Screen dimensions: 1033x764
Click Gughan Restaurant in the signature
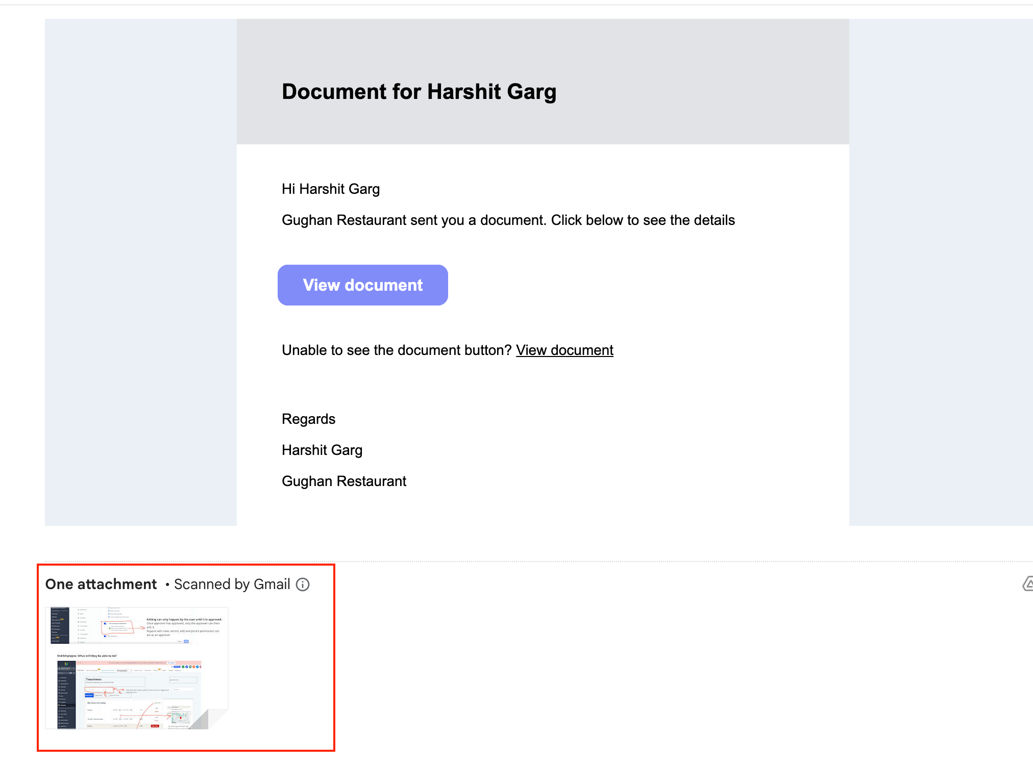344,481
